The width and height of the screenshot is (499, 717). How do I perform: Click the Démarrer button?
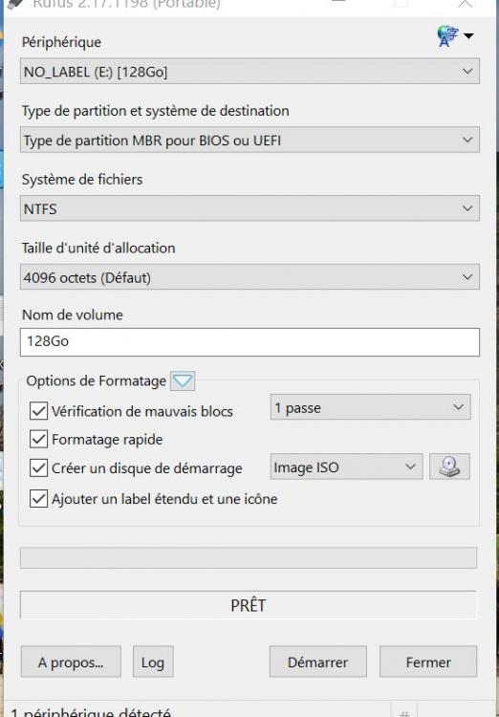[x=318, y=662]
